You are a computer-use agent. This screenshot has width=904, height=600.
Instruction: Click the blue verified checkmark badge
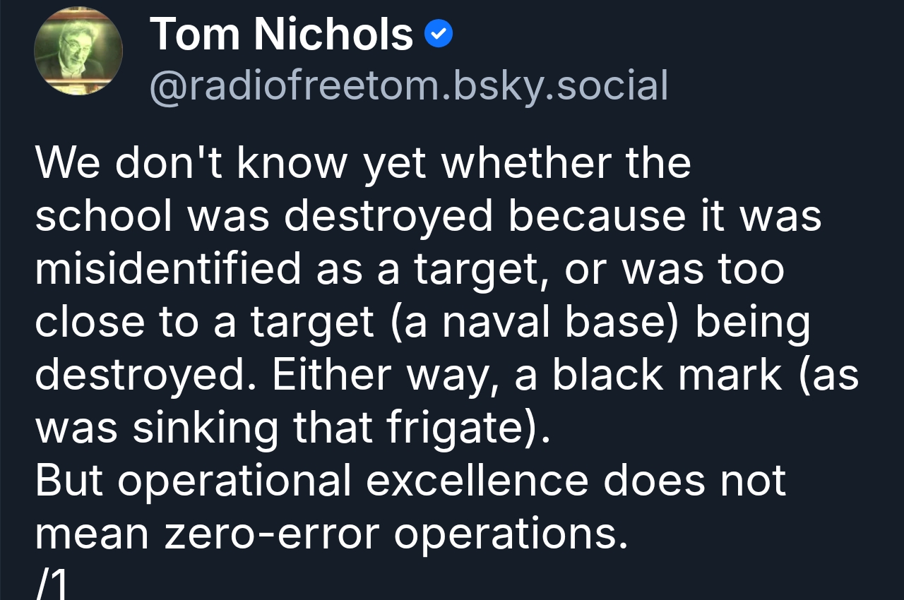(439, 34)
